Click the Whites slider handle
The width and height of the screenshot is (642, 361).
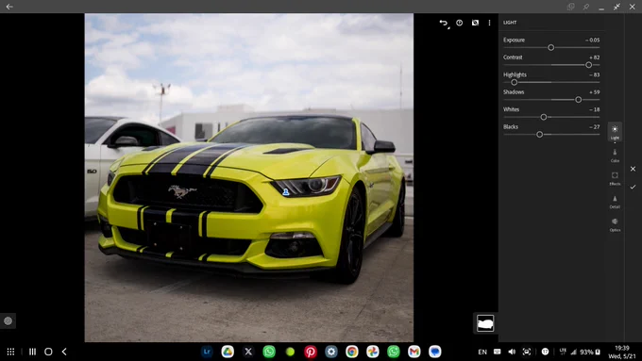[x=544, y=117]
